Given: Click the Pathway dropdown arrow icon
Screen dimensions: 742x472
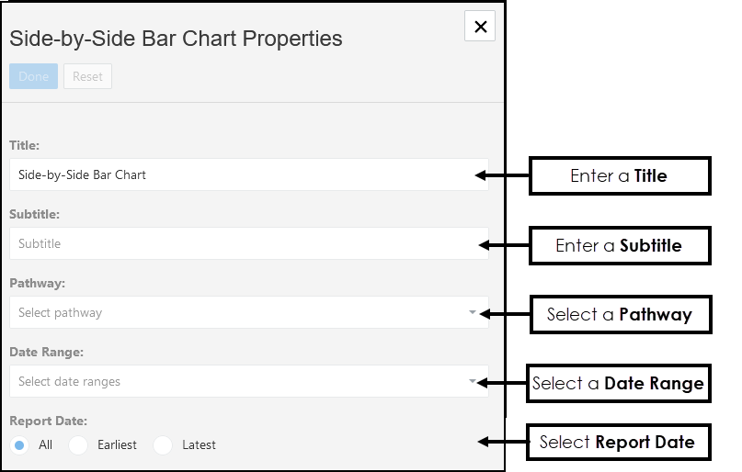Looking at the screenshot, I should pos(473,312).
